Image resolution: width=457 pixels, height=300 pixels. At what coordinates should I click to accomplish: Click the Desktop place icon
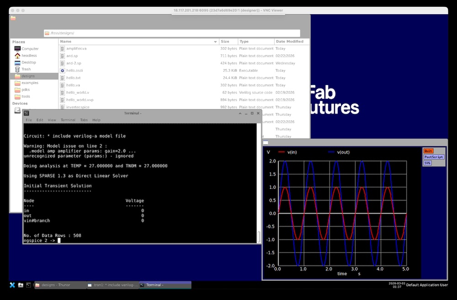pos(17,62)
